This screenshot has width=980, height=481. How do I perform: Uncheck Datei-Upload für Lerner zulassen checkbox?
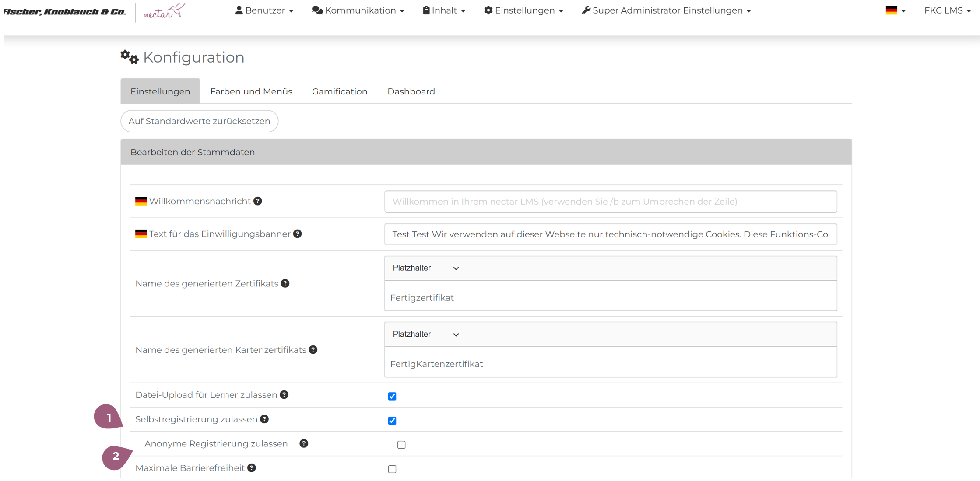pos(392,396)
